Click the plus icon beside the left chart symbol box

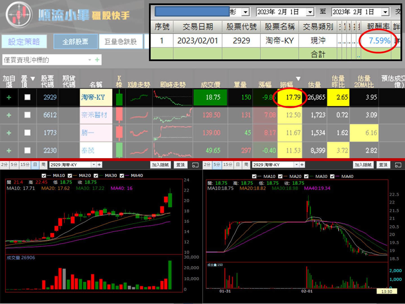click(x=99, y=164)
